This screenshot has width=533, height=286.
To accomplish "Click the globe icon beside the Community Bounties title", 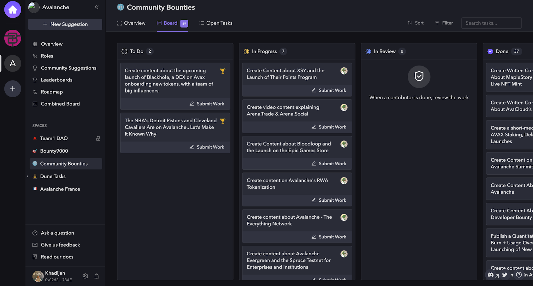I will click(121, 7).
